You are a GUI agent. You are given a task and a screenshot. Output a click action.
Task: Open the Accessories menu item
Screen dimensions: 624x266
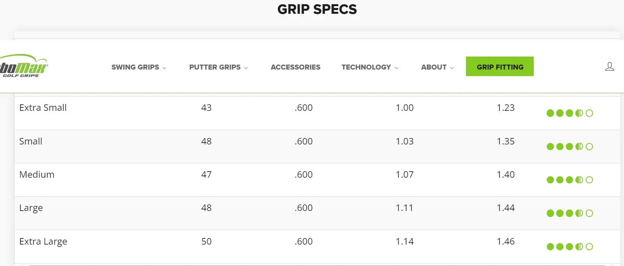coord(295,67)
